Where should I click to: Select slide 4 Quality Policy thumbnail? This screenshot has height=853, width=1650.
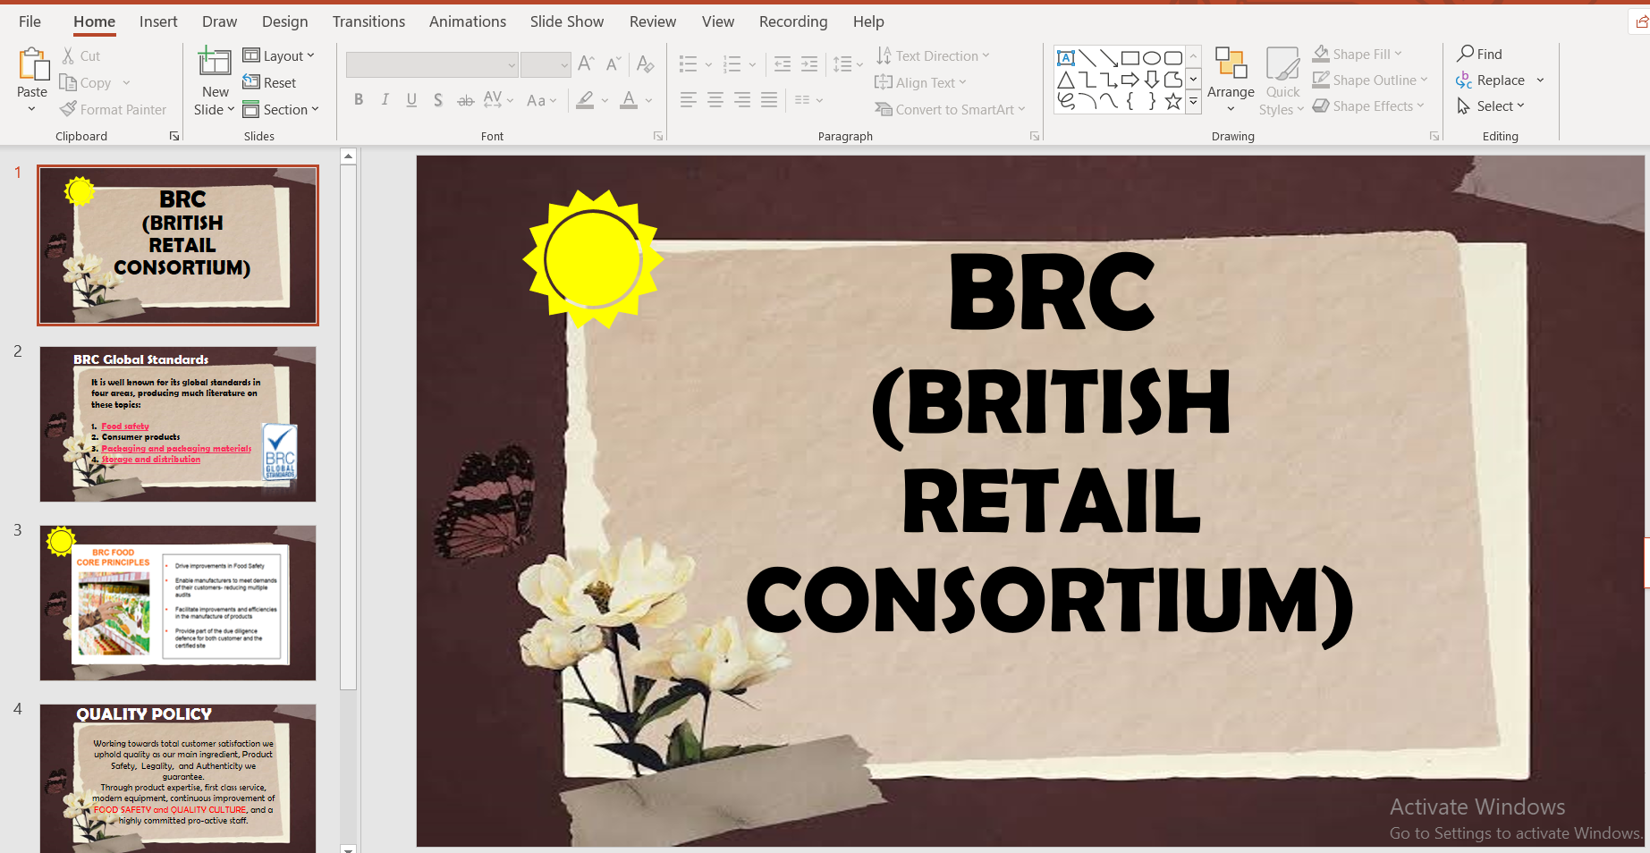178,778
